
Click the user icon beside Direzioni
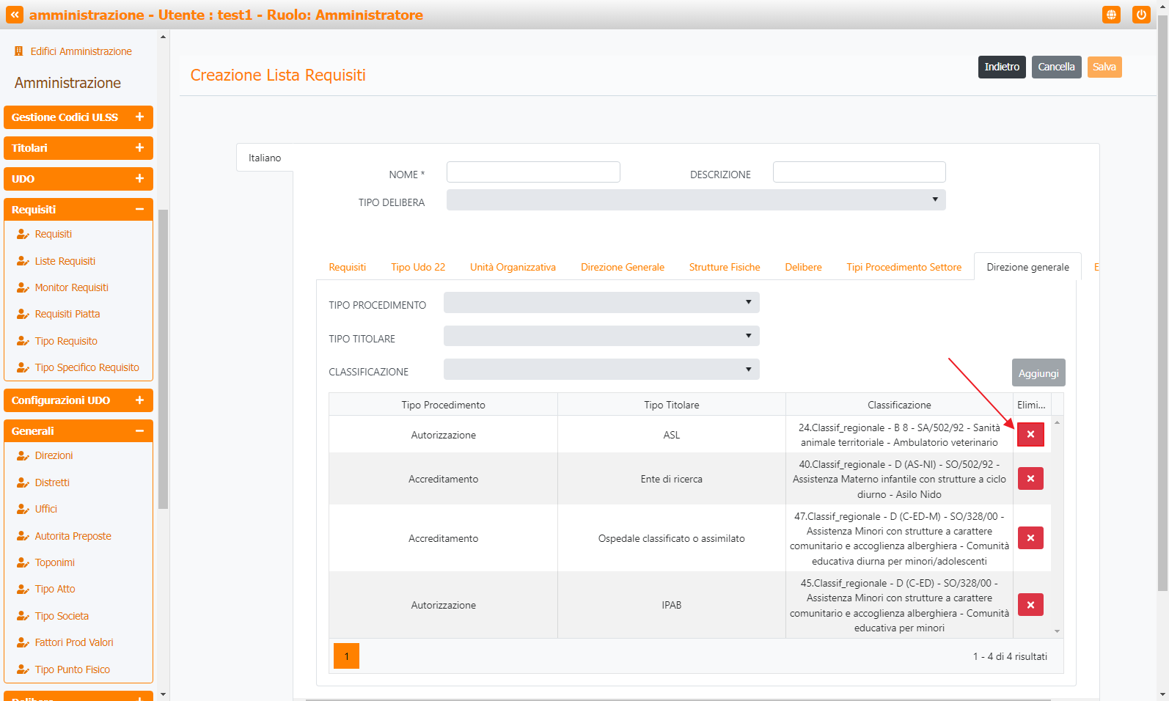[x=23, y=455]
